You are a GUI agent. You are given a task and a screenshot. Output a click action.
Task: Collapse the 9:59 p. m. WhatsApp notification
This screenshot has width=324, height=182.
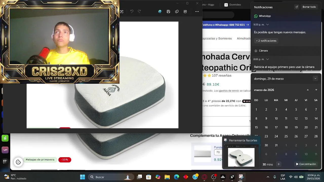pos(267,25)
